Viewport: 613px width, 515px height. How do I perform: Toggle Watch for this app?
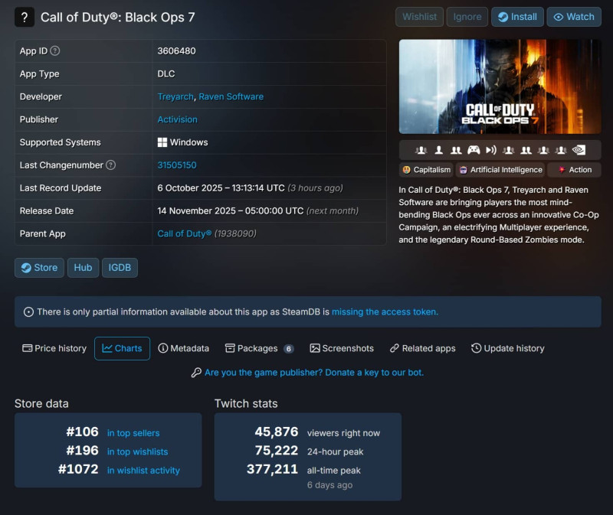574,17
